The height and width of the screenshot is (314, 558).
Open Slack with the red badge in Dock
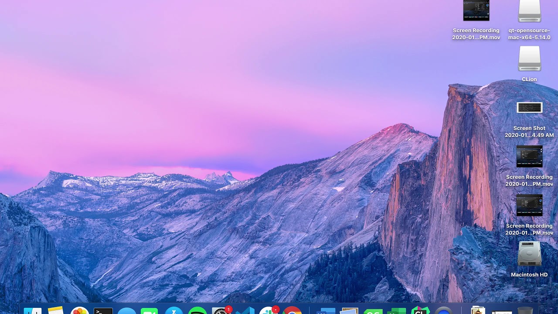click(269, 310)
